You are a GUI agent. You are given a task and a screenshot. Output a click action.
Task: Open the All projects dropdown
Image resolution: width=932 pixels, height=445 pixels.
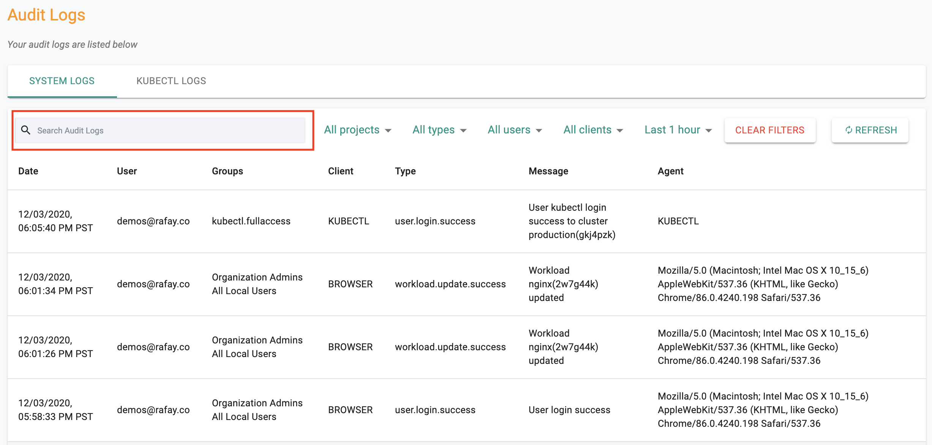point(358,130)
